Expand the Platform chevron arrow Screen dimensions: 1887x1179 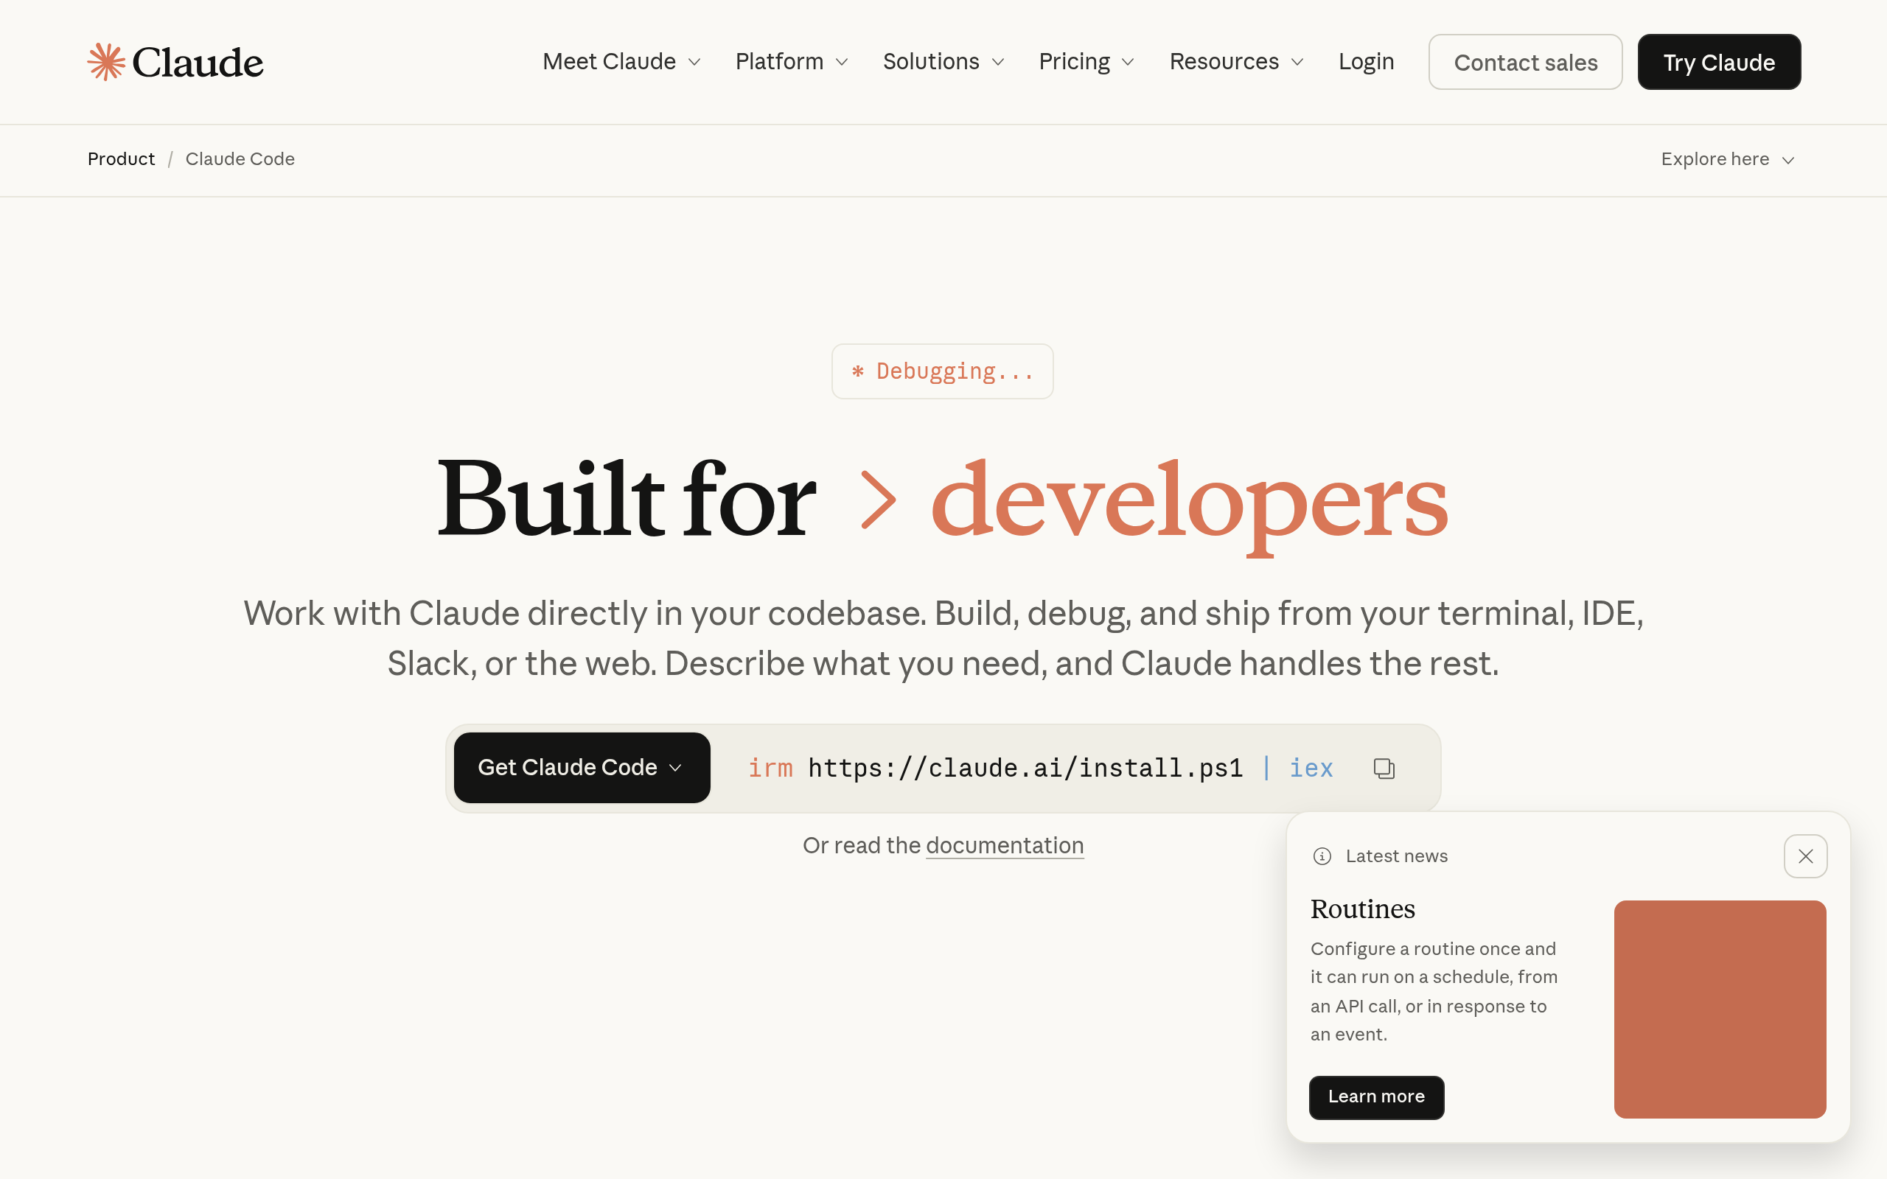point(841,63)
